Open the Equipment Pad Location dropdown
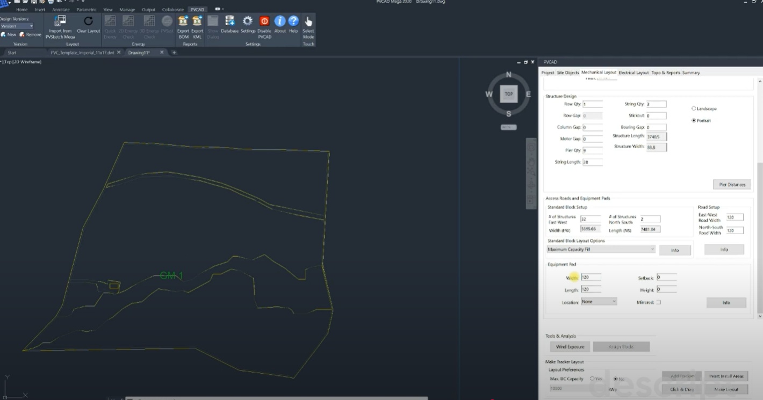Image resolution: width=763 pixels, height=400 pixels. point(599,302)
